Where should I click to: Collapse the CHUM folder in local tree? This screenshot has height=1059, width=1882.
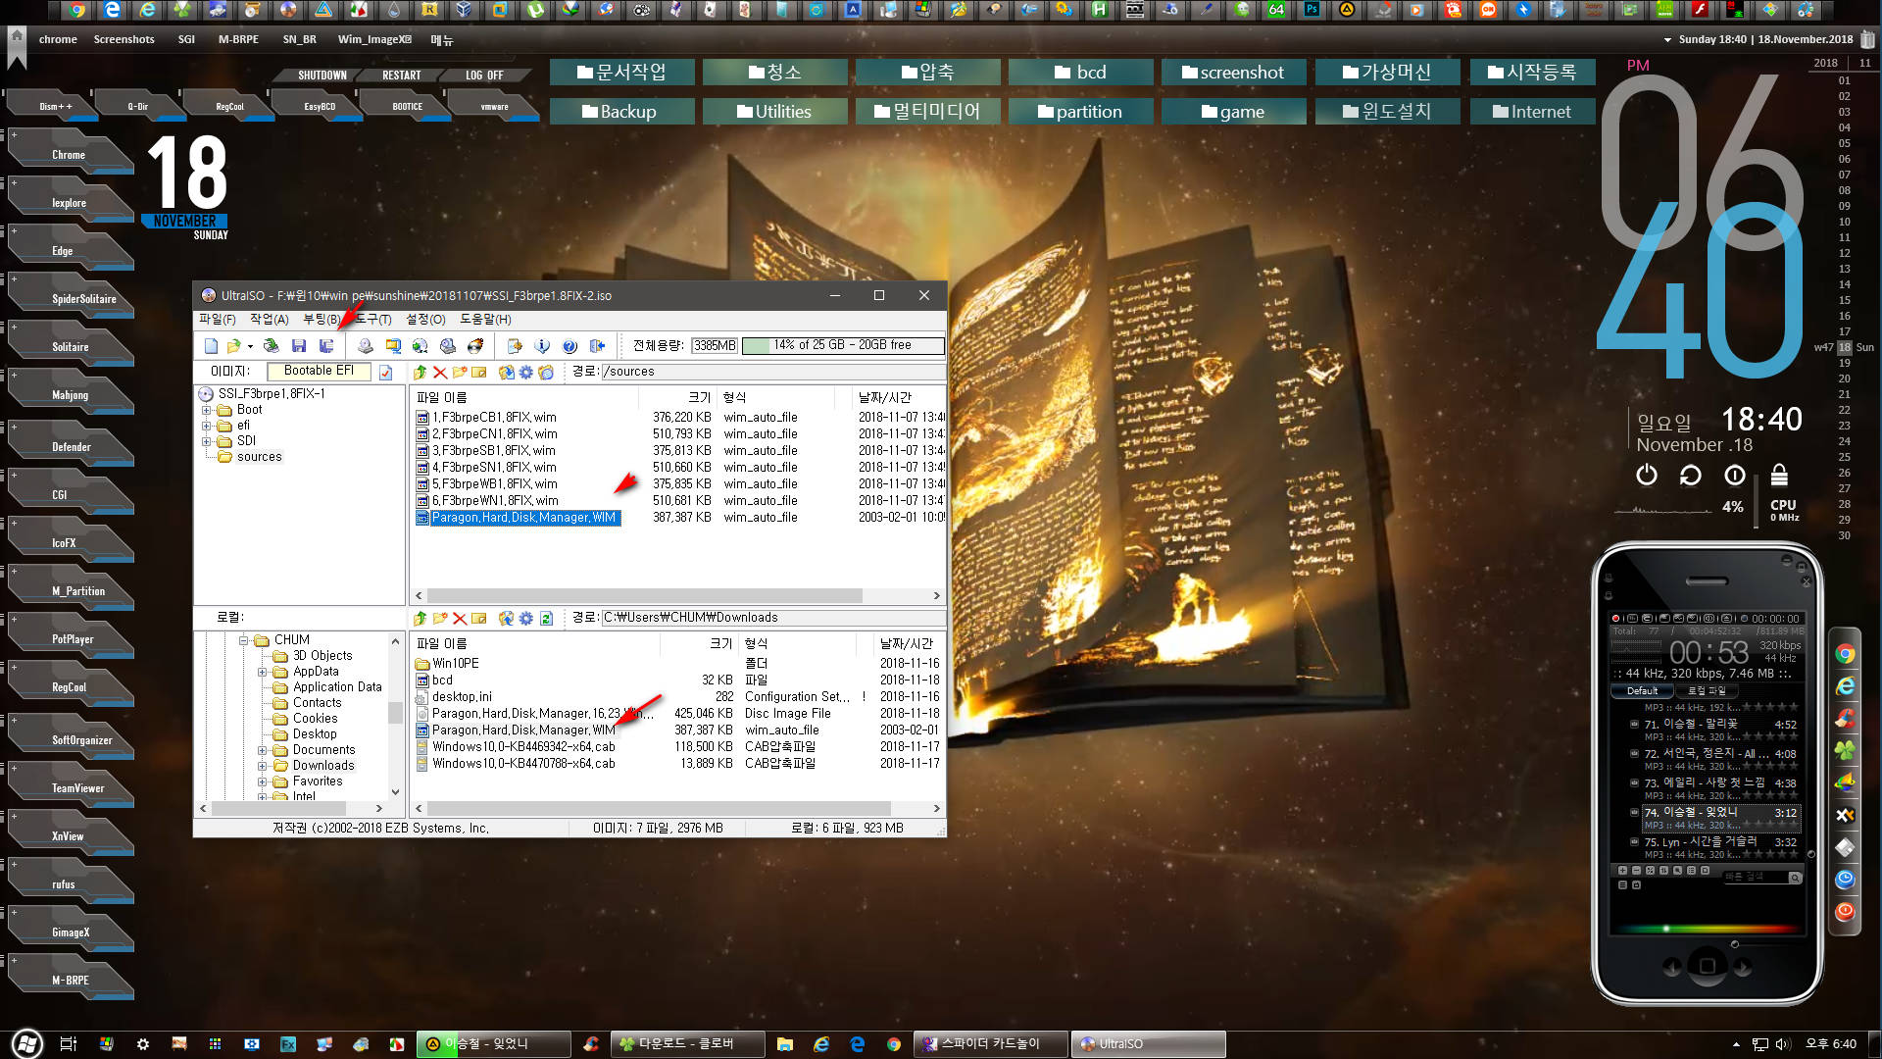click(243, 640)
